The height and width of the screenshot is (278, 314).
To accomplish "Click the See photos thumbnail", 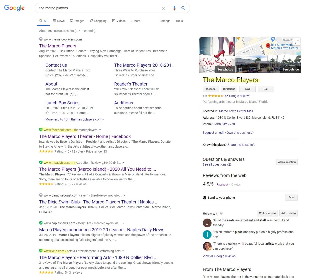I will click(x=225, y=69).
